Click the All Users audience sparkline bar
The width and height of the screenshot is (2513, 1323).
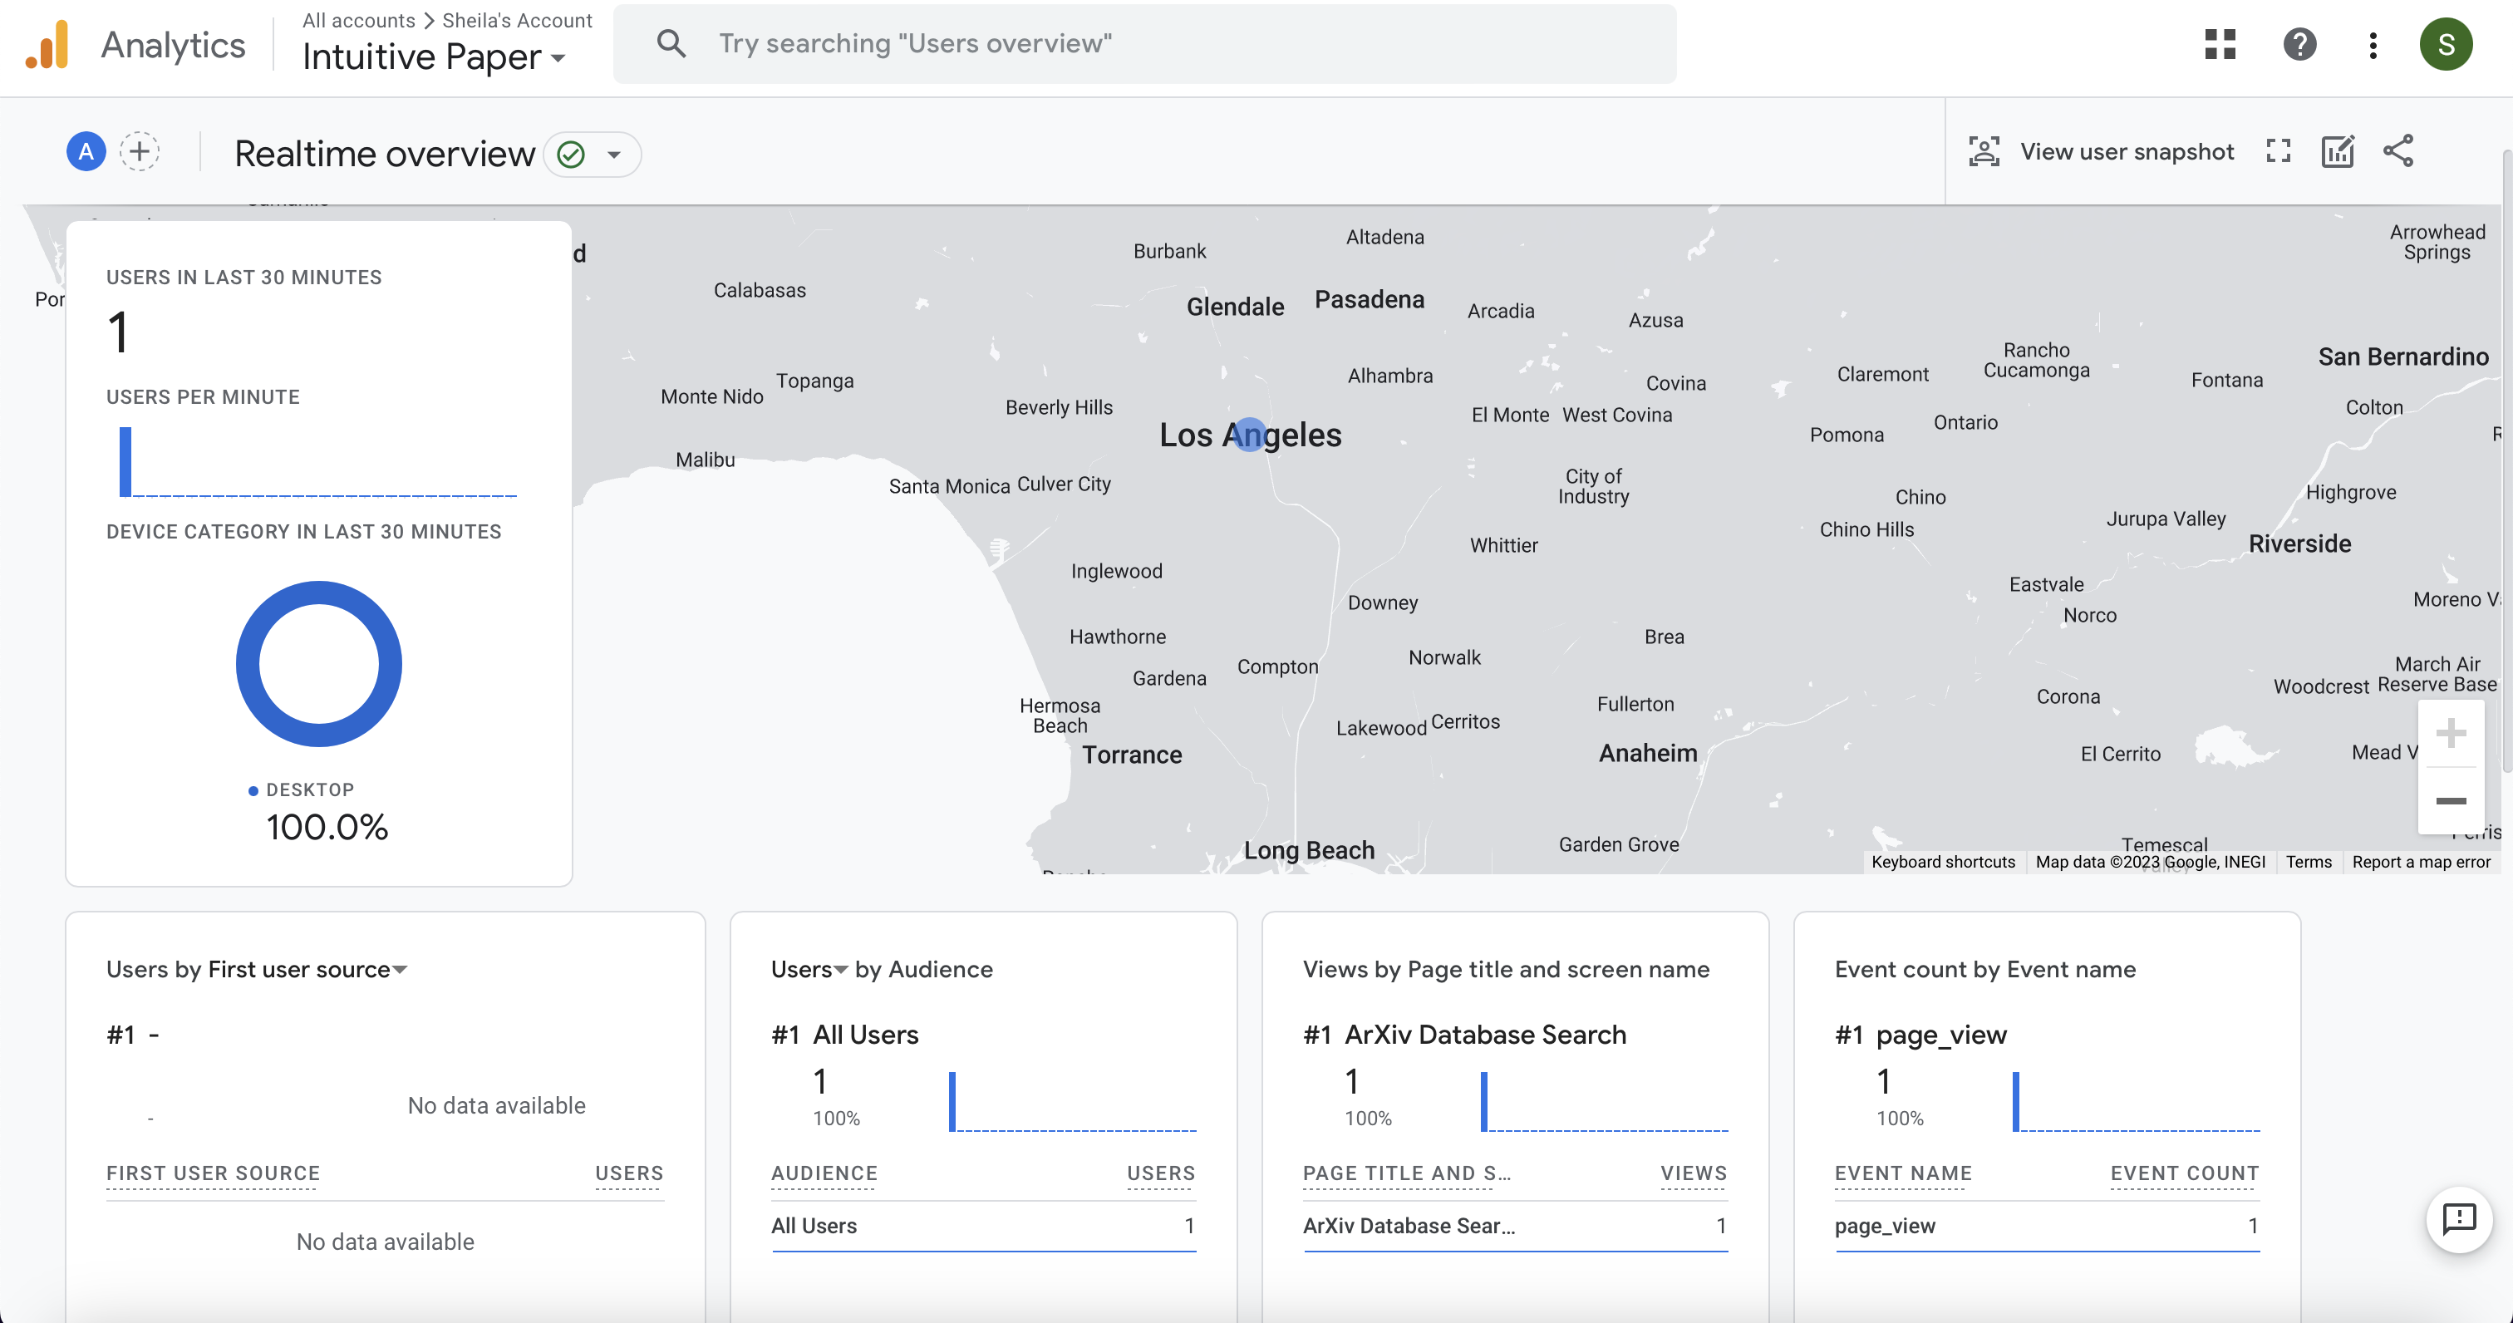[x=952, y=1101]
